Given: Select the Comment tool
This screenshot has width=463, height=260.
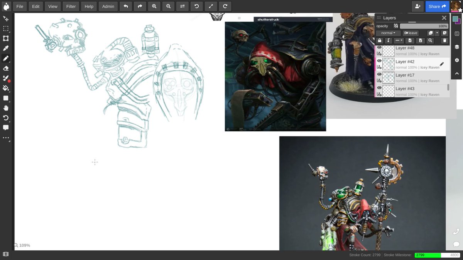Looking at the screenshot, I should point(6,128).
